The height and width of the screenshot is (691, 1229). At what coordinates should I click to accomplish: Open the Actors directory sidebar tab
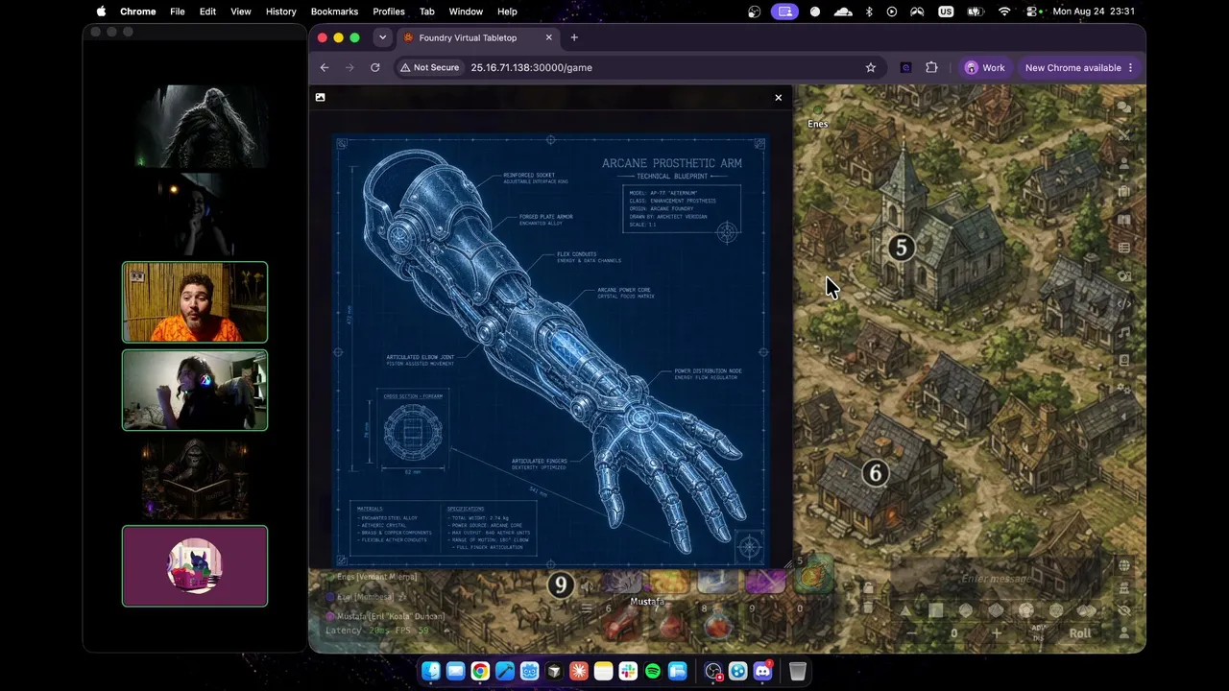pos(1124,163)
